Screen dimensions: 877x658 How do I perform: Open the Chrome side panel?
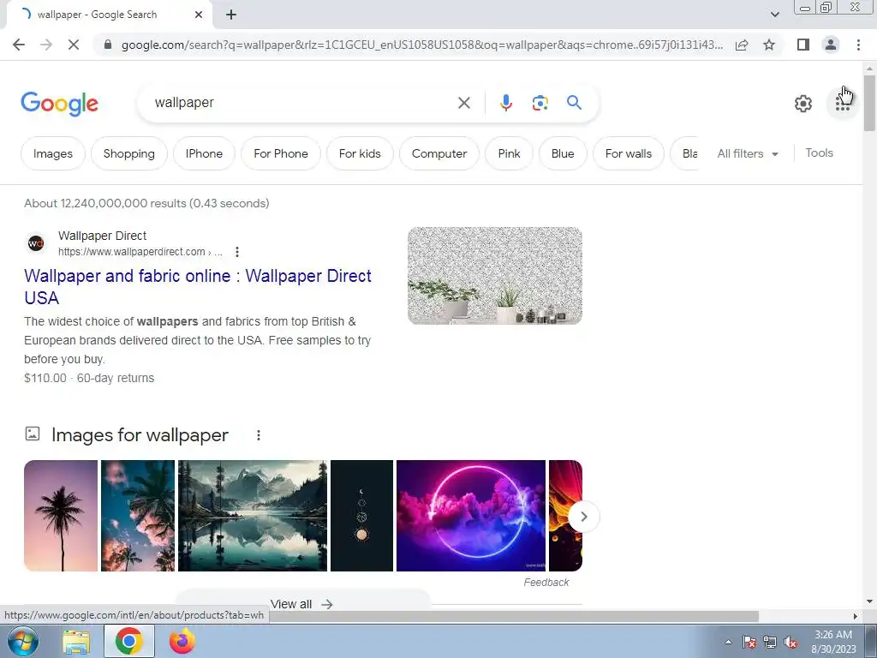[803, 45]
